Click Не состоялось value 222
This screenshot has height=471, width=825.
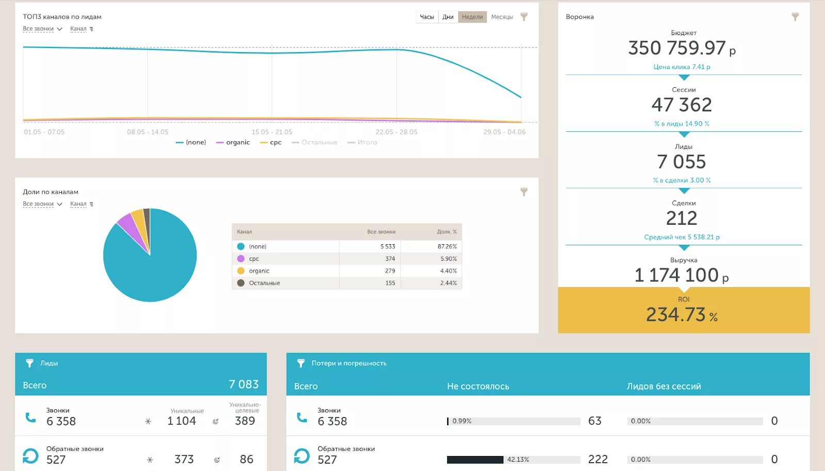[598, 459]
